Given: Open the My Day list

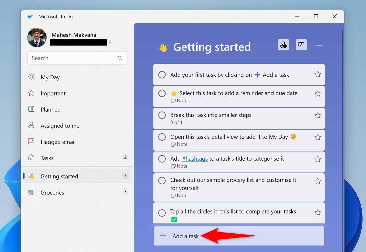Looking at the screenshot, I should [x=77, y=77].
